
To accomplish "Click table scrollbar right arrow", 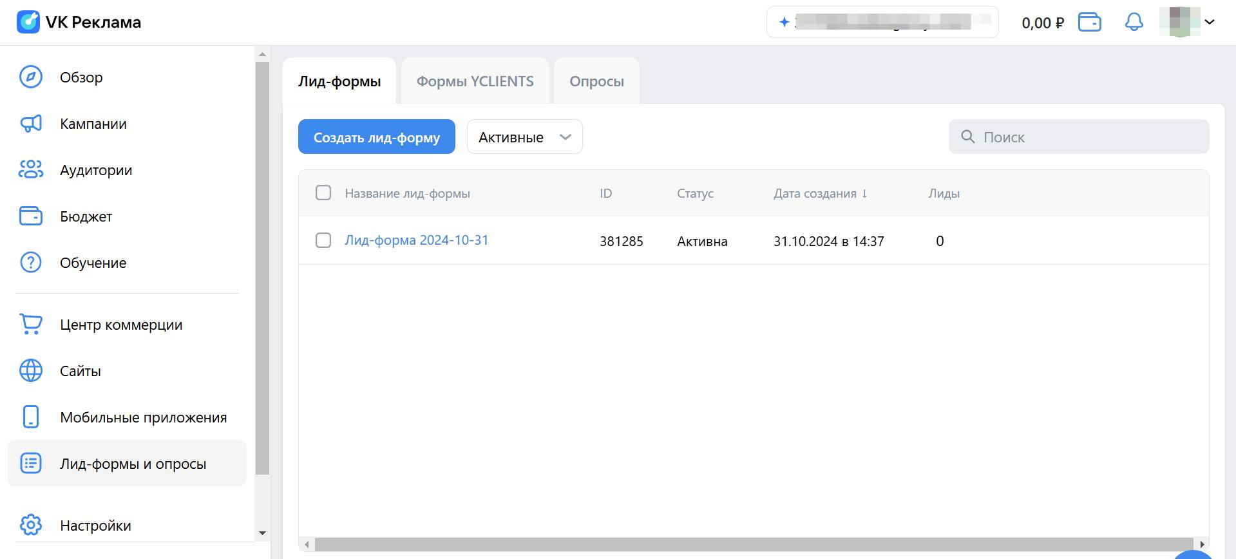I will [1202, 544].
